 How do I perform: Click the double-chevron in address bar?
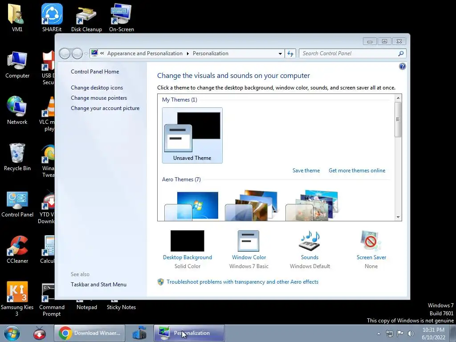pyautogui.click(x=102, y=53)
